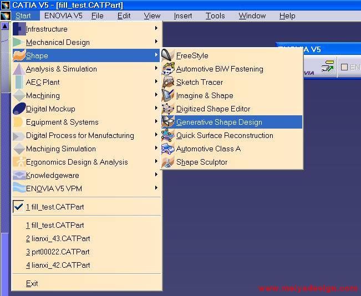Click the Imagine & Shape icon
Screen dimensions: 361x296
point(168,95)
